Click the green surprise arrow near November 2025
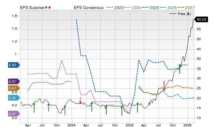 pyautogui.click(x=180, y=69)
